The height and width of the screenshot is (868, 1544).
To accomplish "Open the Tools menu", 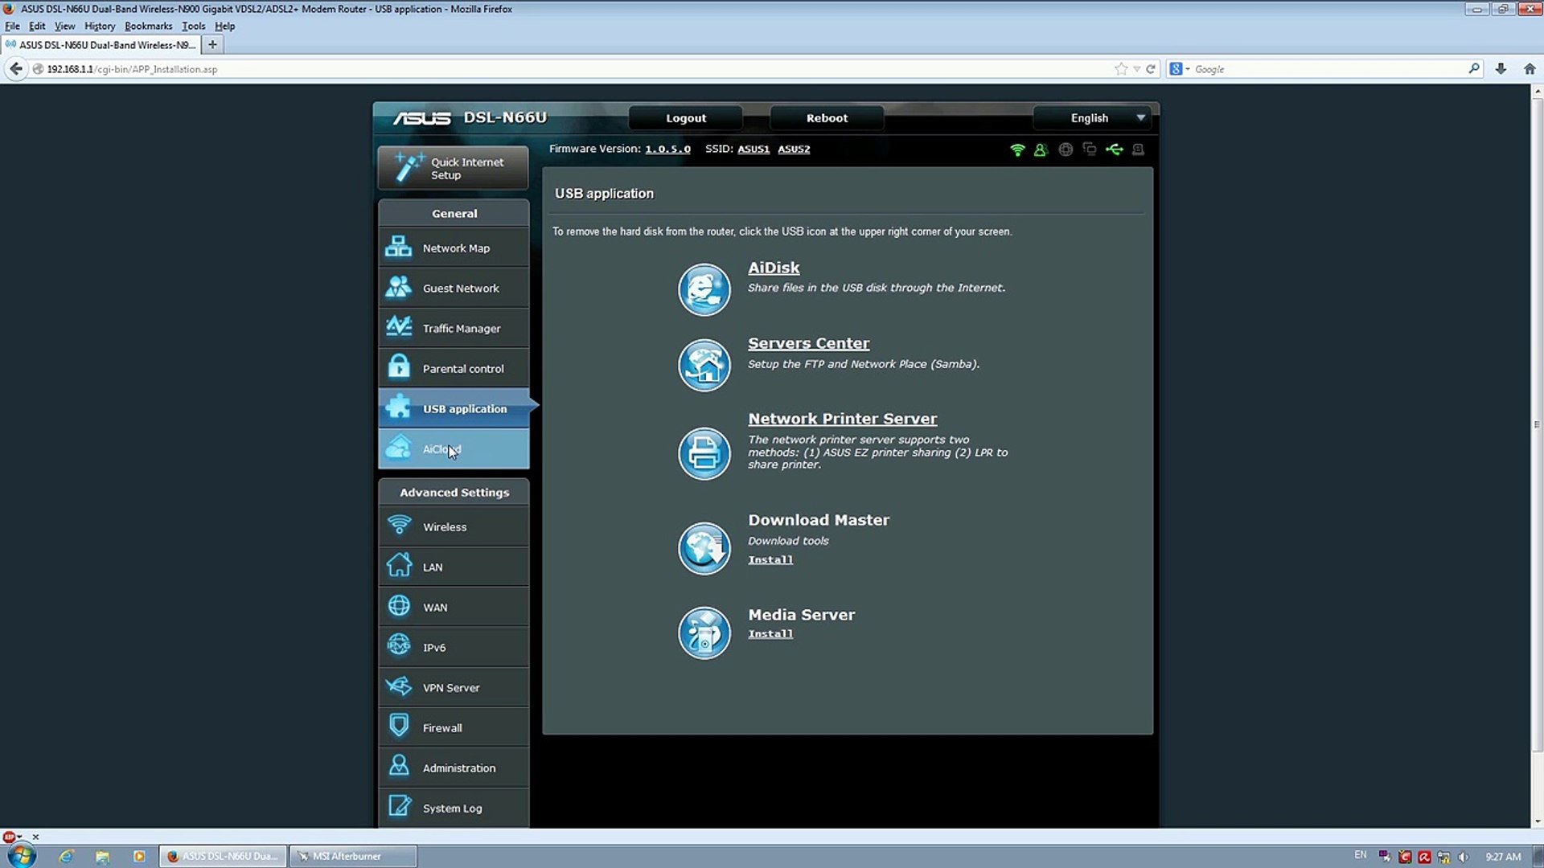I will (x=193, y=26).
